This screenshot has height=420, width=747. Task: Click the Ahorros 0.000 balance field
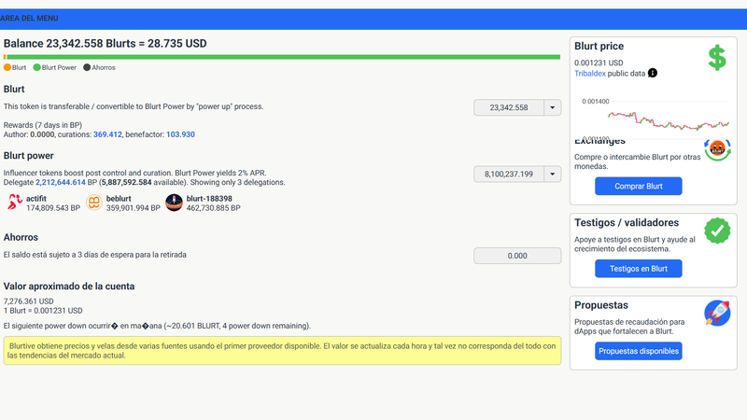tap(516, 256)
